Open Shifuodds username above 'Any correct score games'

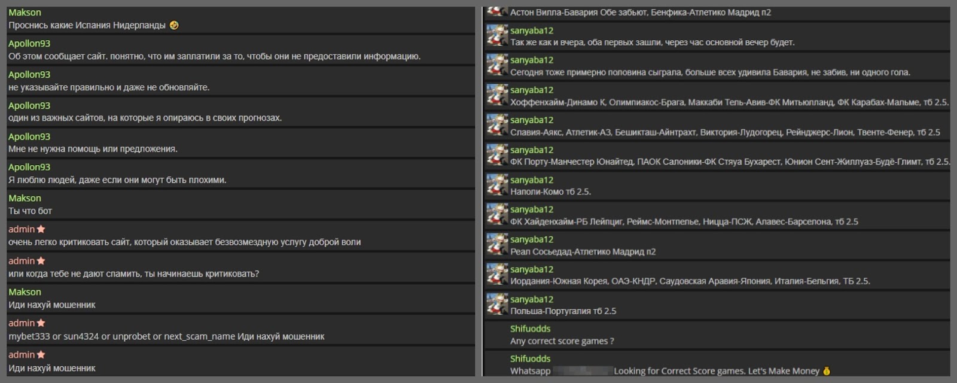click(x=530, y=329)
